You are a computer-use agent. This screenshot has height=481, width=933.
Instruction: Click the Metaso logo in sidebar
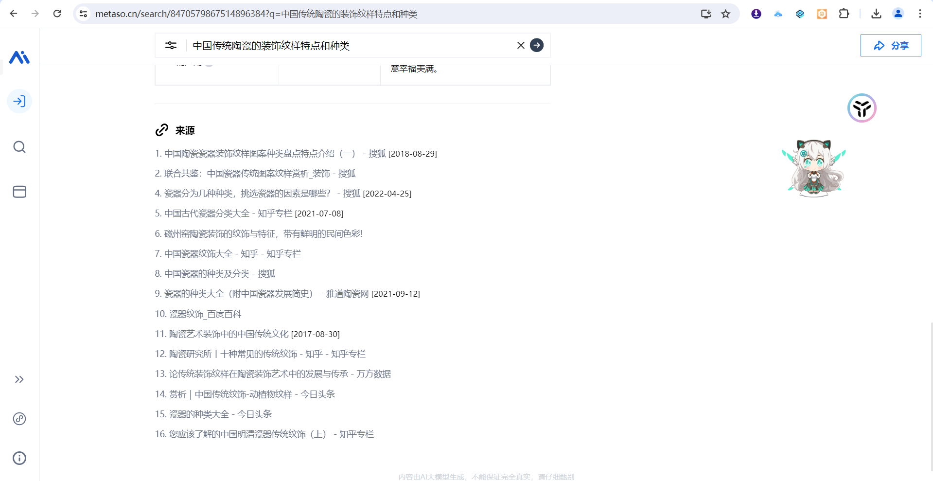[x=19, y=57]
